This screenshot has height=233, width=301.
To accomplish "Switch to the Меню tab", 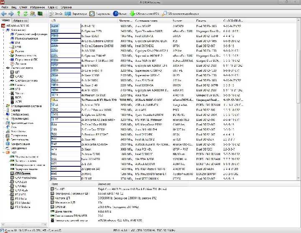I will coord(5,20).
